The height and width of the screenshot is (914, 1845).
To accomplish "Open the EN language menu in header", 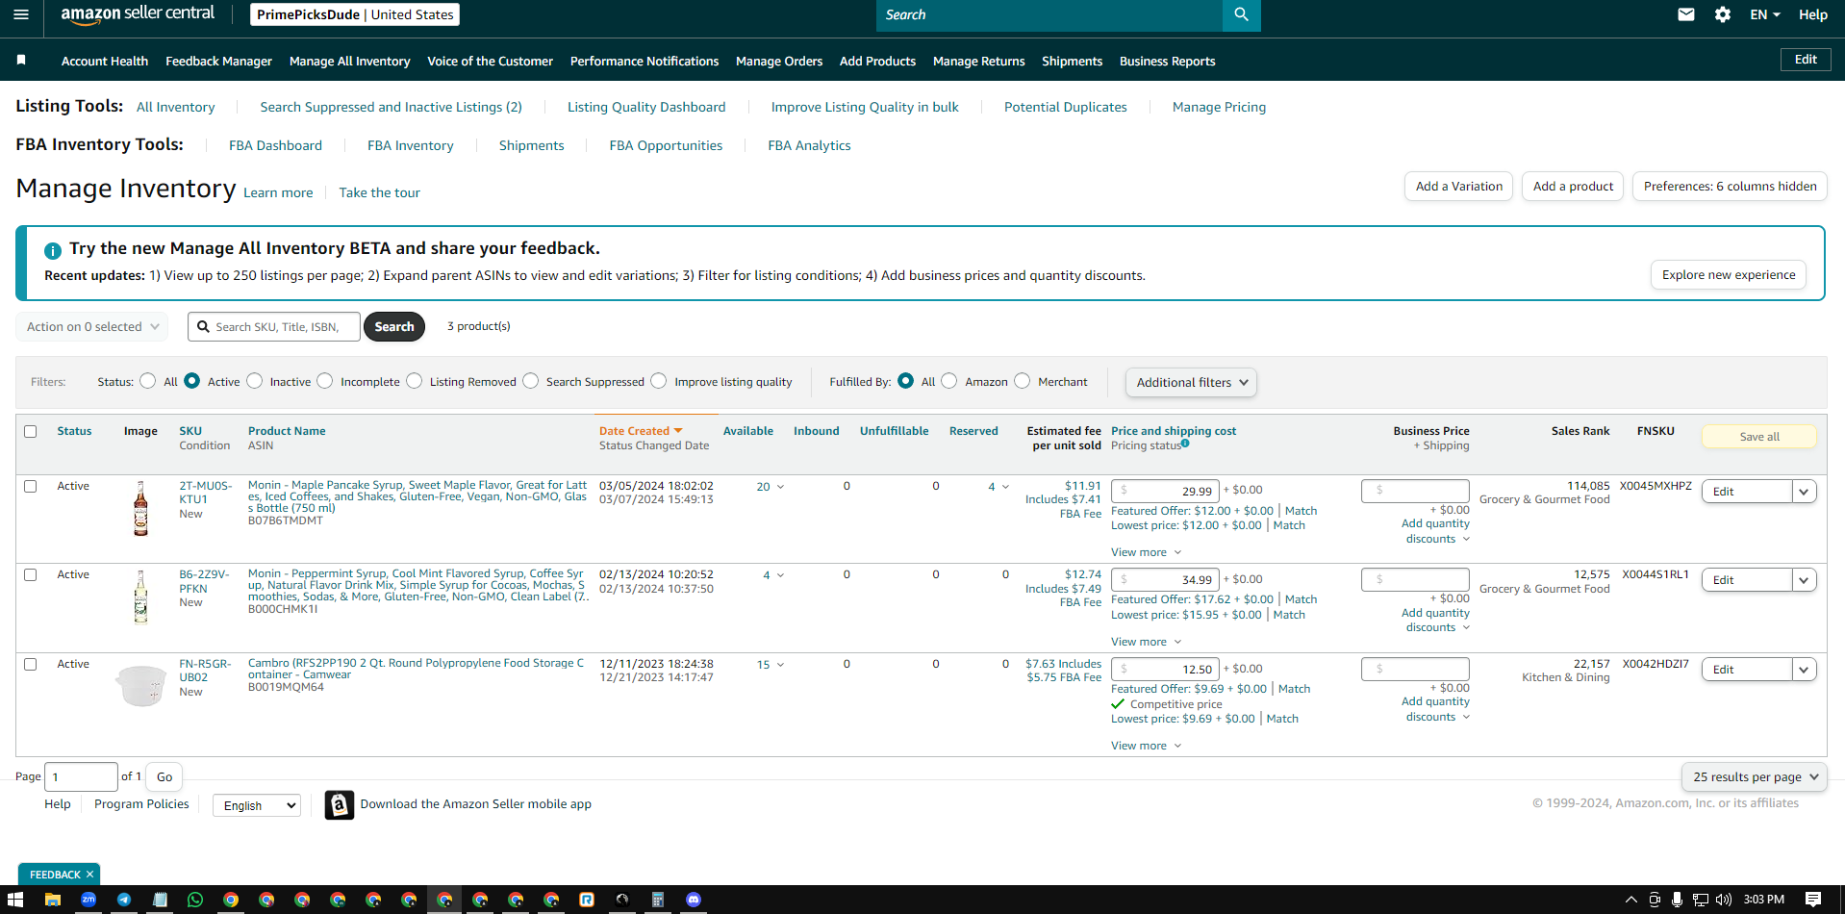I will click(1765, 14).
